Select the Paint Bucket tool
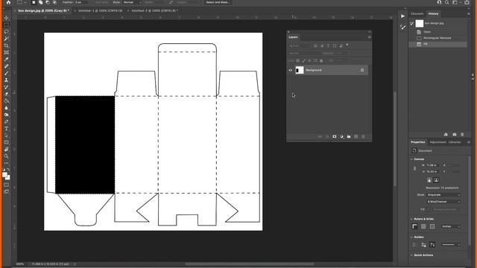The width and height of the screenshot is (477, 268). coord(6,101)
